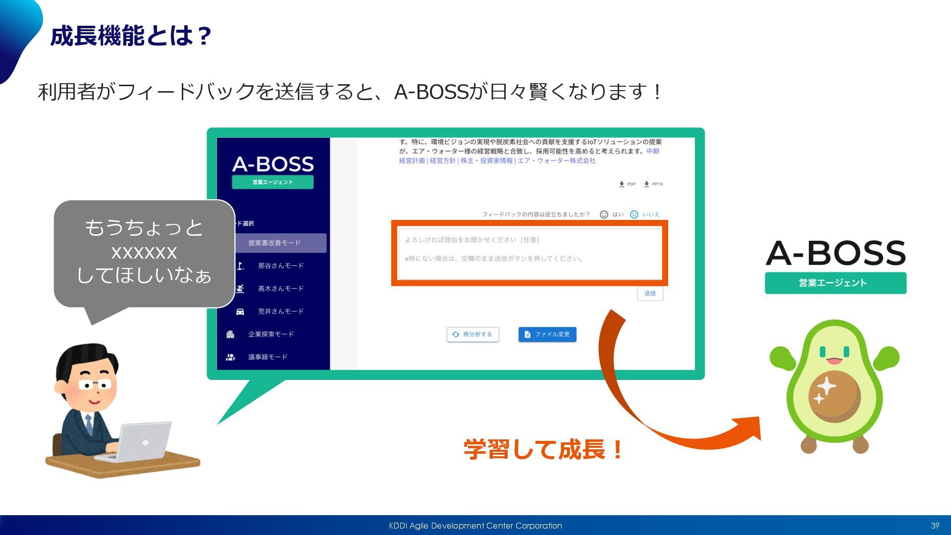The image size is (951, 535).
Task: Click the 営業エージェント badge in the sidebar
Action: tap(273, 182)
